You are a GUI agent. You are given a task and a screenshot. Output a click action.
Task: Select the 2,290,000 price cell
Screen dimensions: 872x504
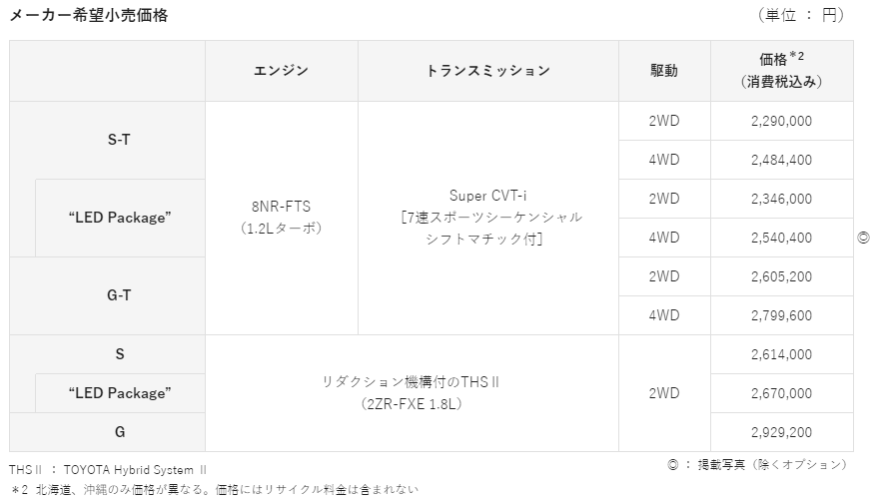pos(781,121)
